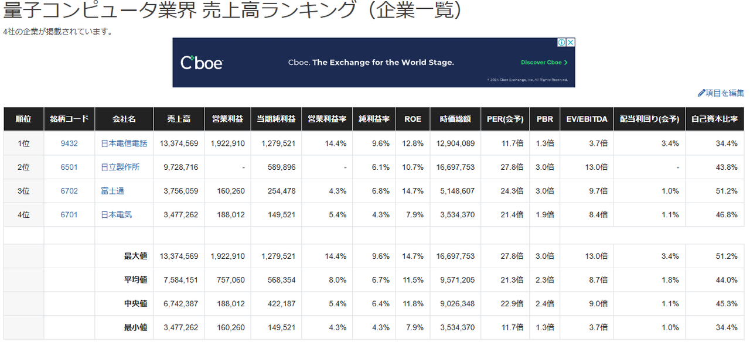750x349 pixels.
Task: Sort the table by the 売上高 column
Action: coord(179,119)
